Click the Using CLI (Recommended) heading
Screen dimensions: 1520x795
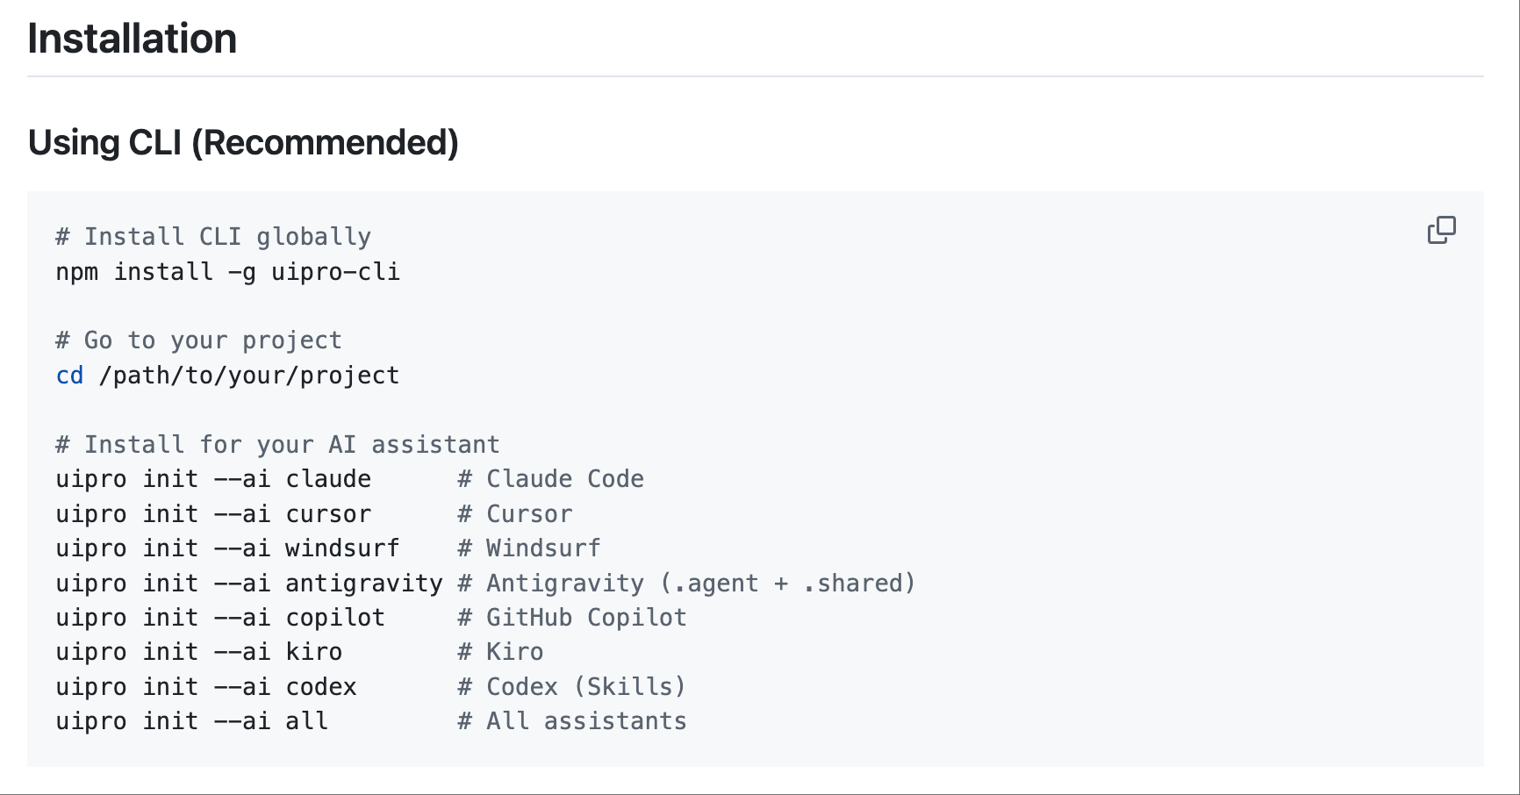coord(243,143)
